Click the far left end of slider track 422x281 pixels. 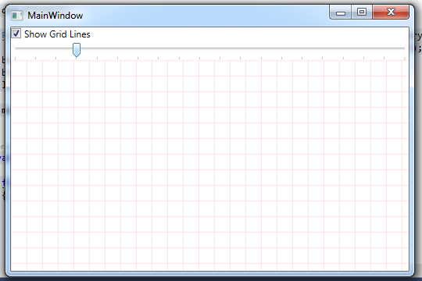[x=17, y=48]
